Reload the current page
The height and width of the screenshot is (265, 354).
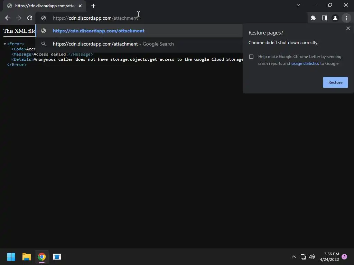point(30,18)
